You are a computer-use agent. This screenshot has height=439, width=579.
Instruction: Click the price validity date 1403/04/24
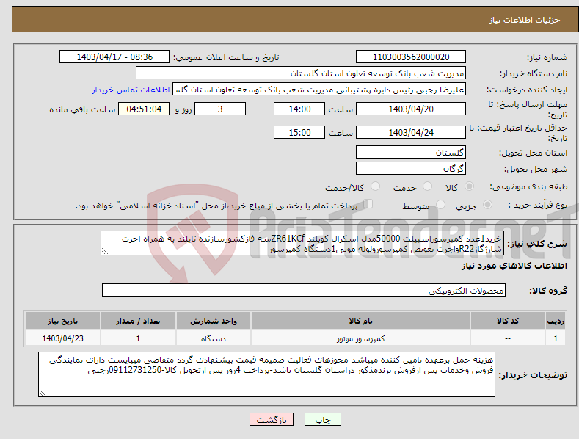(x=411, y=132)
